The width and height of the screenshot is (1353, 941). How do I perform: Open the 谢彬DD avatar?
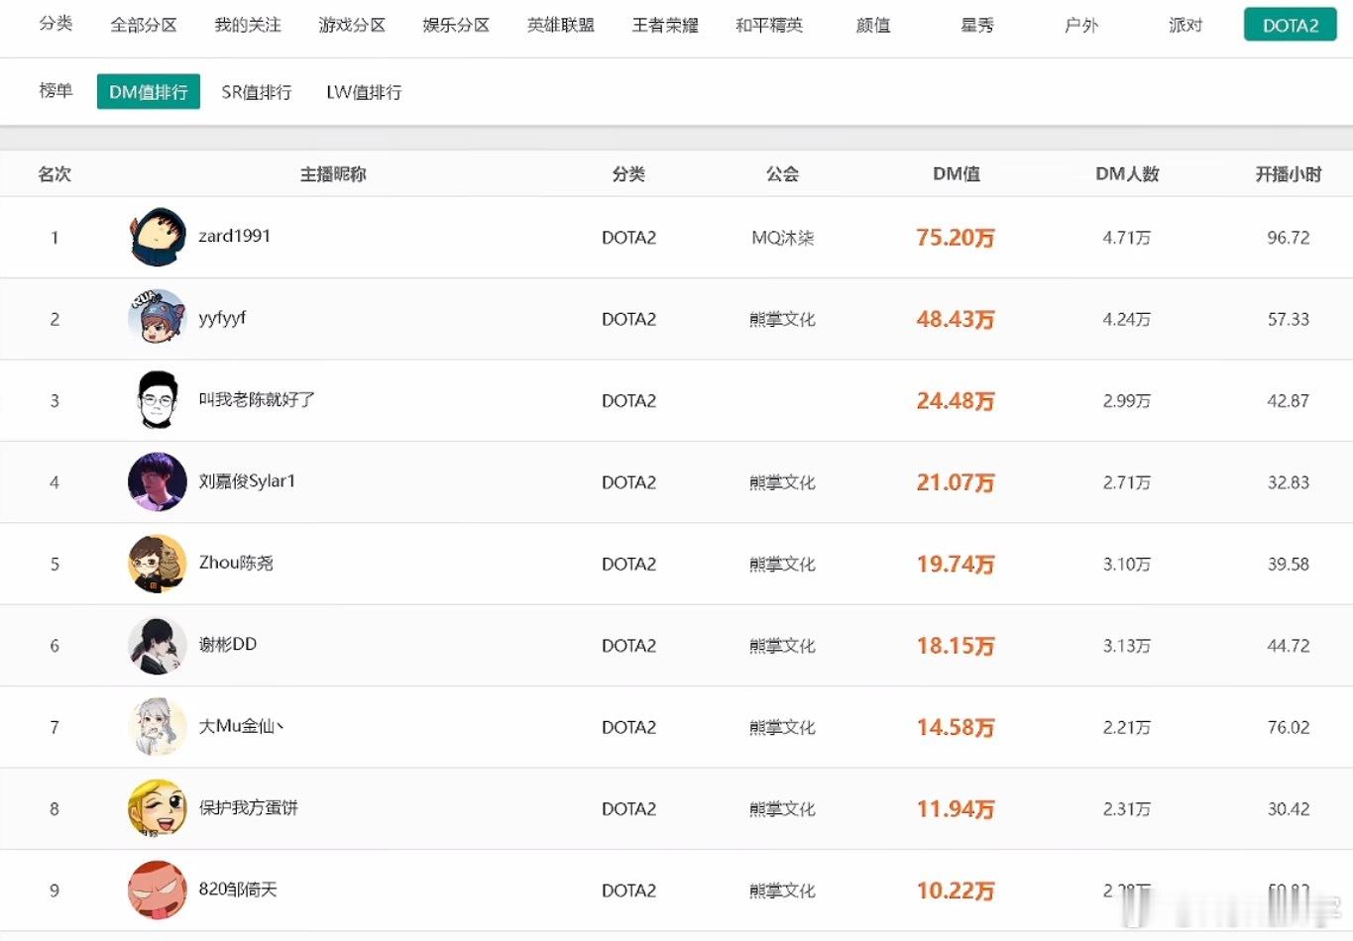tap(158, 645)
